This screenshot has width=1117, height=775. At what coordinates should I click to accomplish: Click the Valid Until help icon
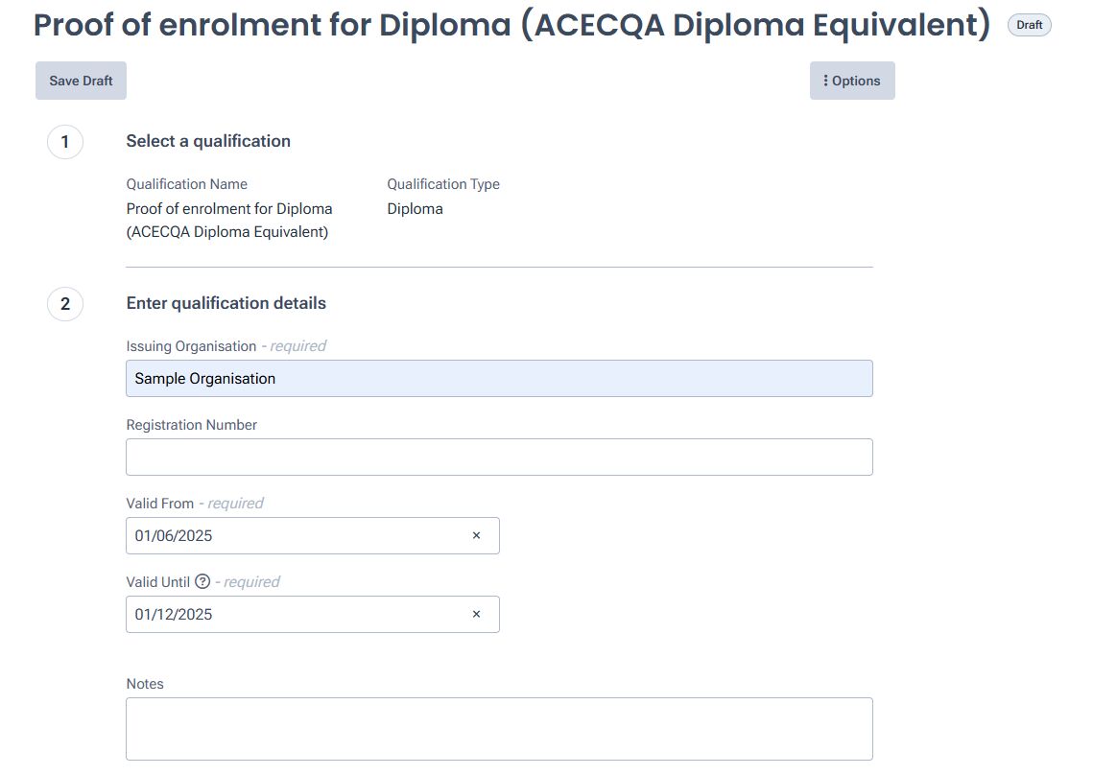click(202, 581)
